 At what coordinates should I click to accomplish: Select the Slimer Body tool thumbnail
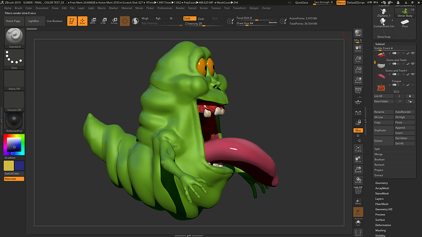(x=405, y=12)
